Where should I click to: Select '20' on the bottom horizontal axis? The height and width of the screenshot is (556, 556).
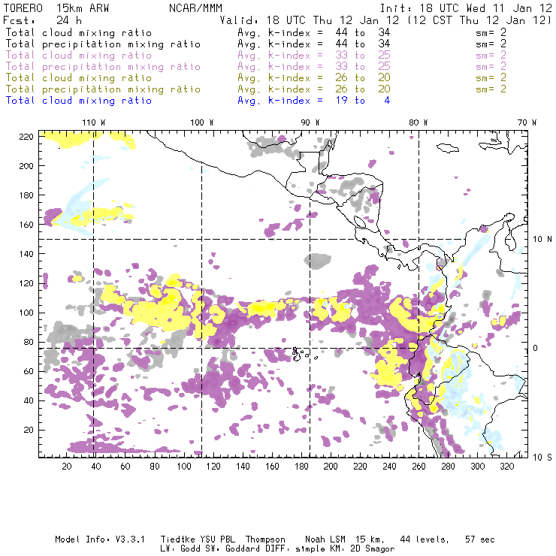tap(67, 467)
